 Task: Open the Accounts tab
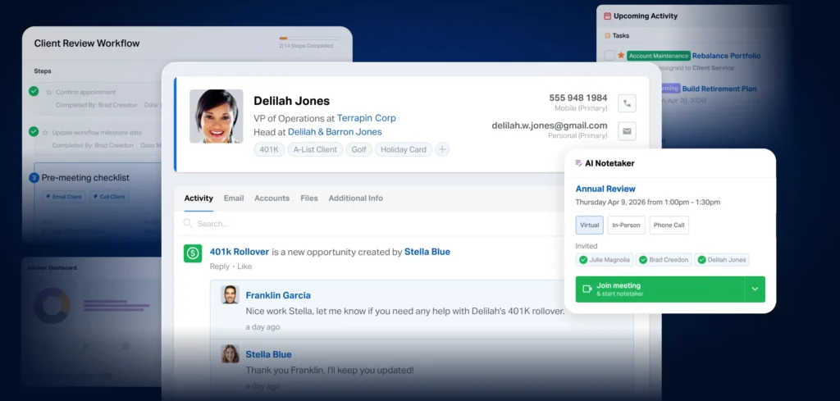click(x=272, y=198)
